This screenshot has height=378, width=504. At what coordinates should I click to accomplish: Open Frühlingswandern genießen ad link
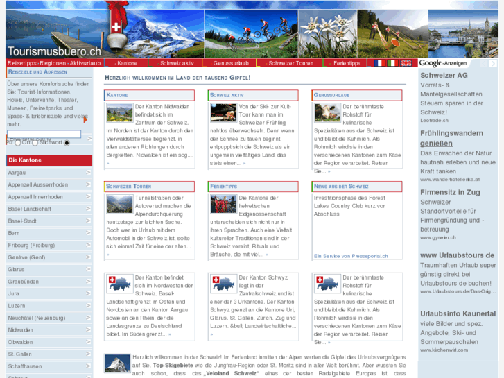tap(451, 138)
